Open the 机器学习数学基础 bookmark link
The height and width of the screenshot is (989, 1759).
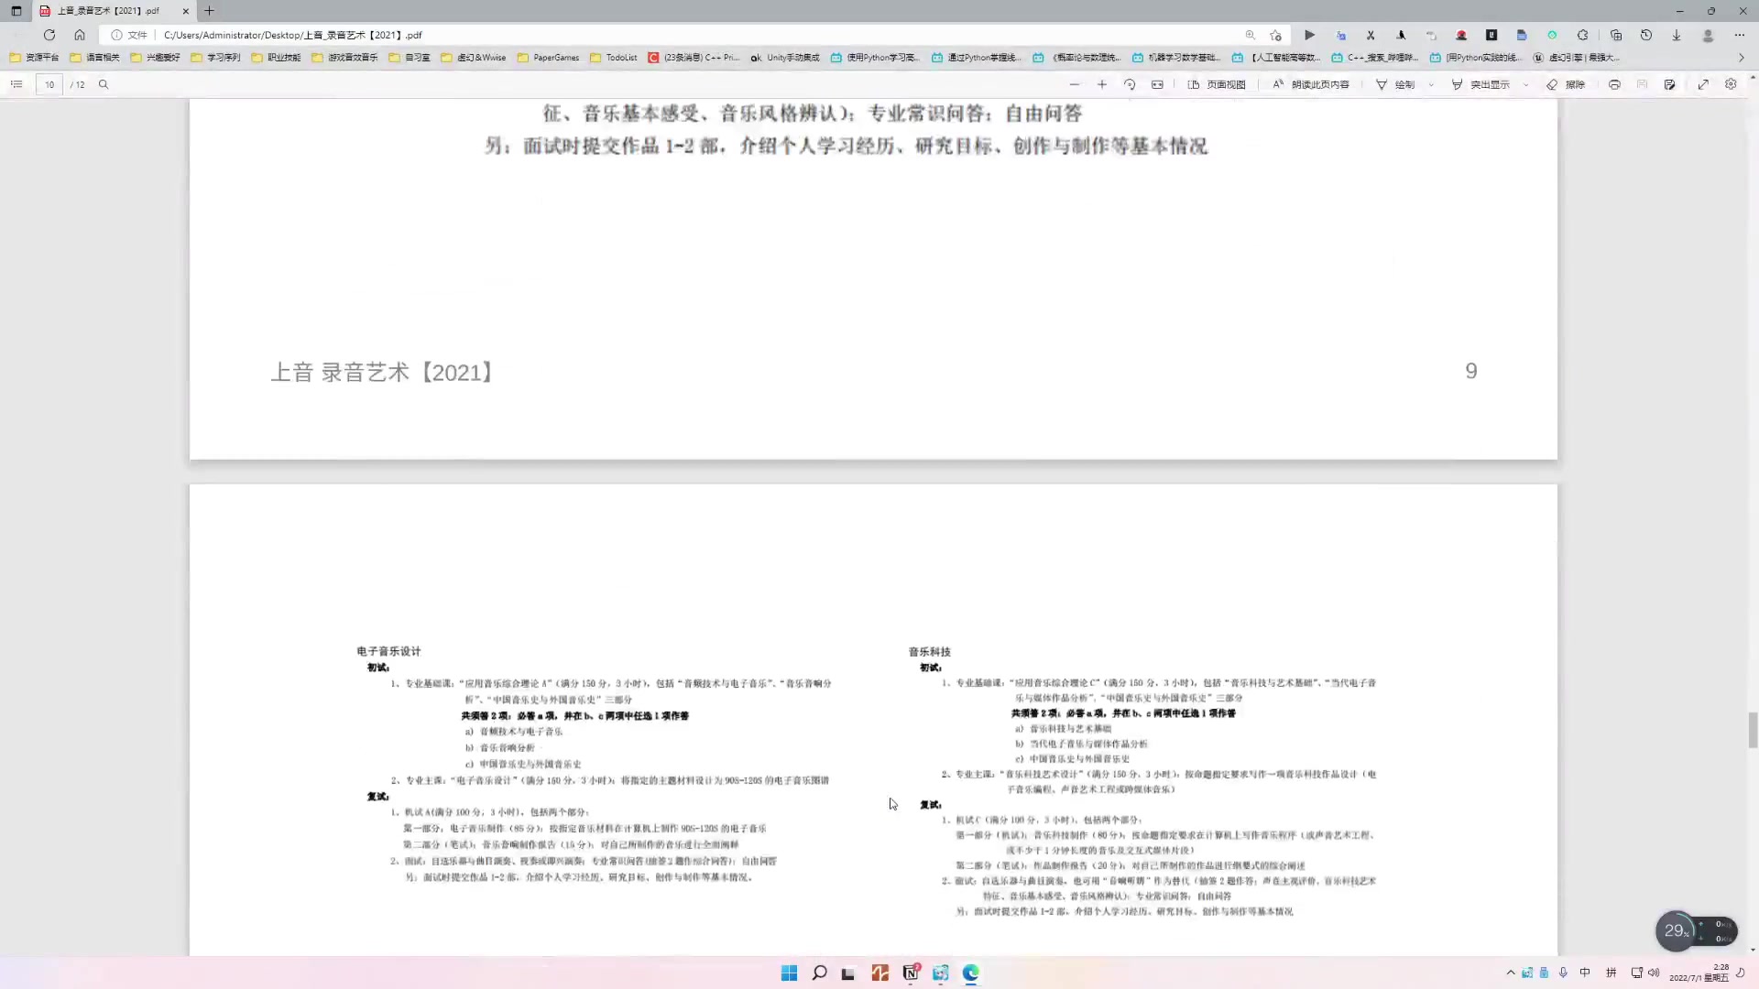[x=1176, y=57]
